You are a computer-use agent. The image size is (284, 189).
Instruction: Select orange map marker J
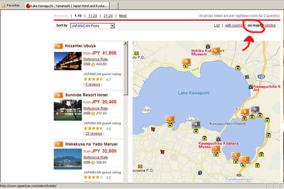coord(216,149)
